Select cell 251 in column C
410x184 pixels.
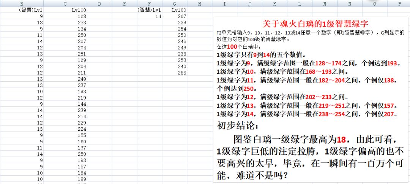pyautogui.click(x=65, y=54)
